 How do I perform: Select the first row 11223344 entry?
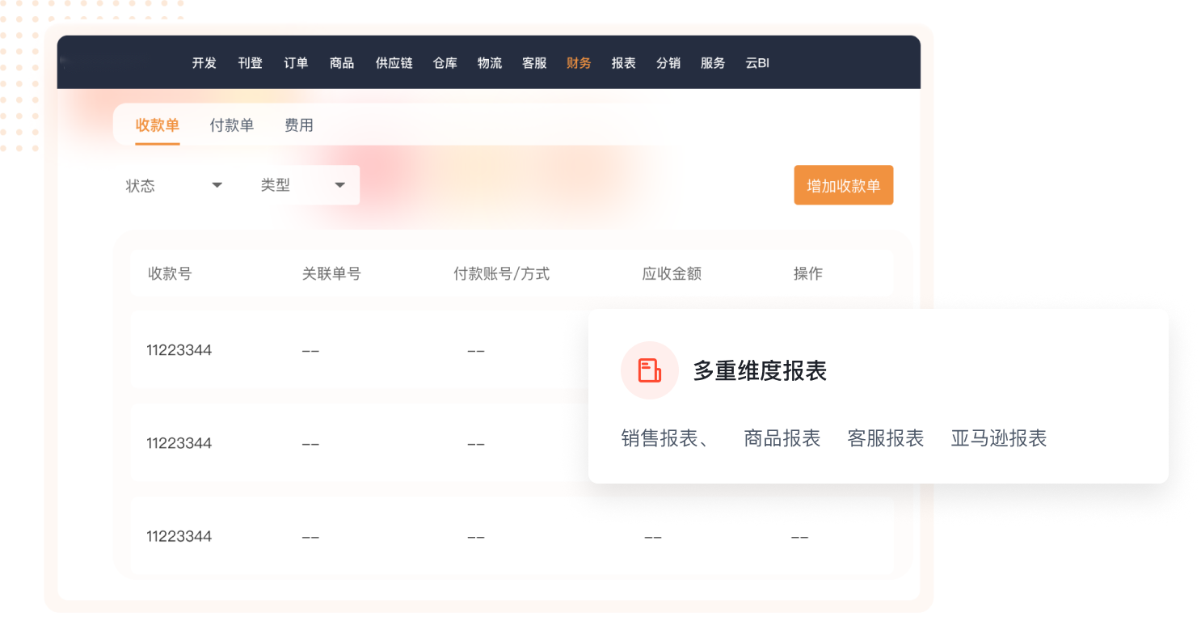179,350
